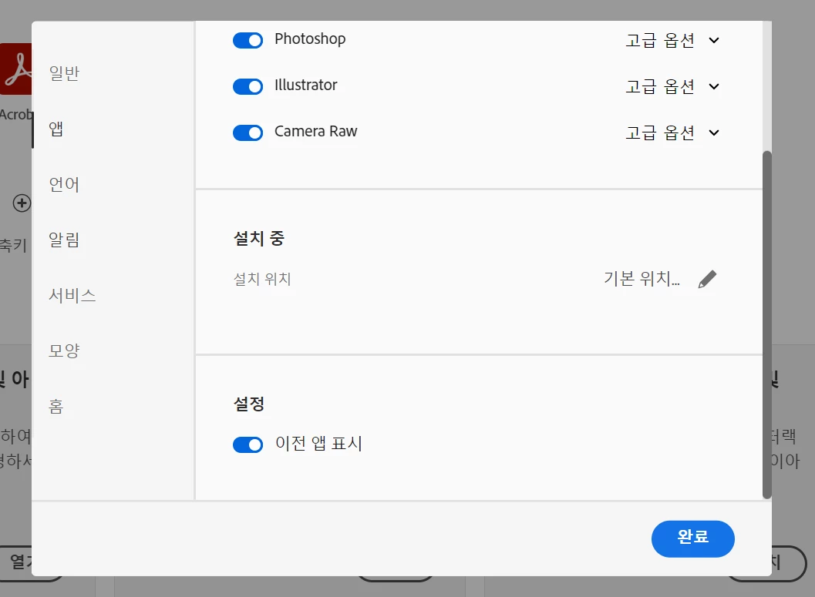Switch to the 모양 tab

[64, 351]
